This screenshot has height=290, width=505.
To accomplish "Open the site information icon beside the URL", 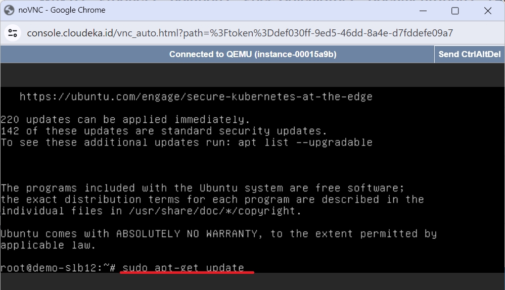I will click(x=13, y=33).
